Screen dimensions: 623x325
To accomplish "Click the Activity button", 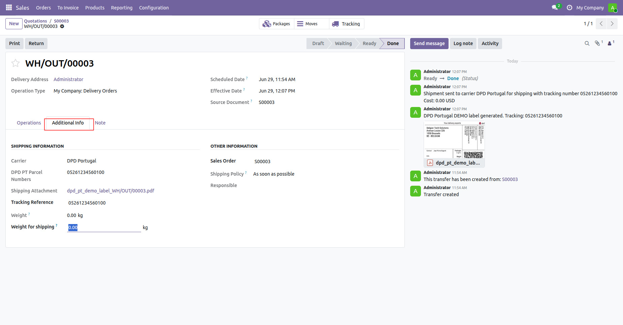I will (x=490, y=43).
